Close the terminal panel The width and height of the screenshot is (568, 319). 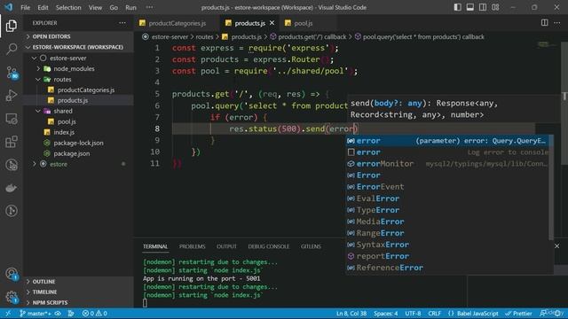tap(556, 246)
